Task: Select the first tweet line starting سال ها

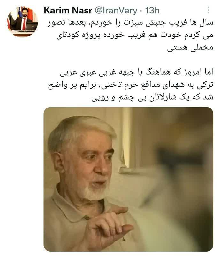Action: coord(130,23)
